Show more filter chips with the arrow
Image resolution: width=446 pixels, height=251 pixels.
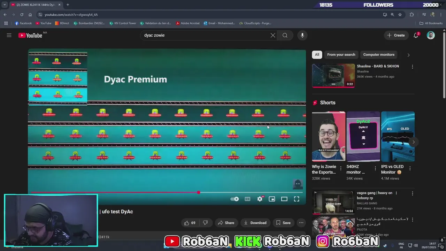coord(408,55)
